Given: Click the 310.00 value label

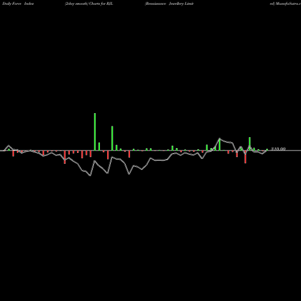Looking at the screenshot, I should [278, 149].
